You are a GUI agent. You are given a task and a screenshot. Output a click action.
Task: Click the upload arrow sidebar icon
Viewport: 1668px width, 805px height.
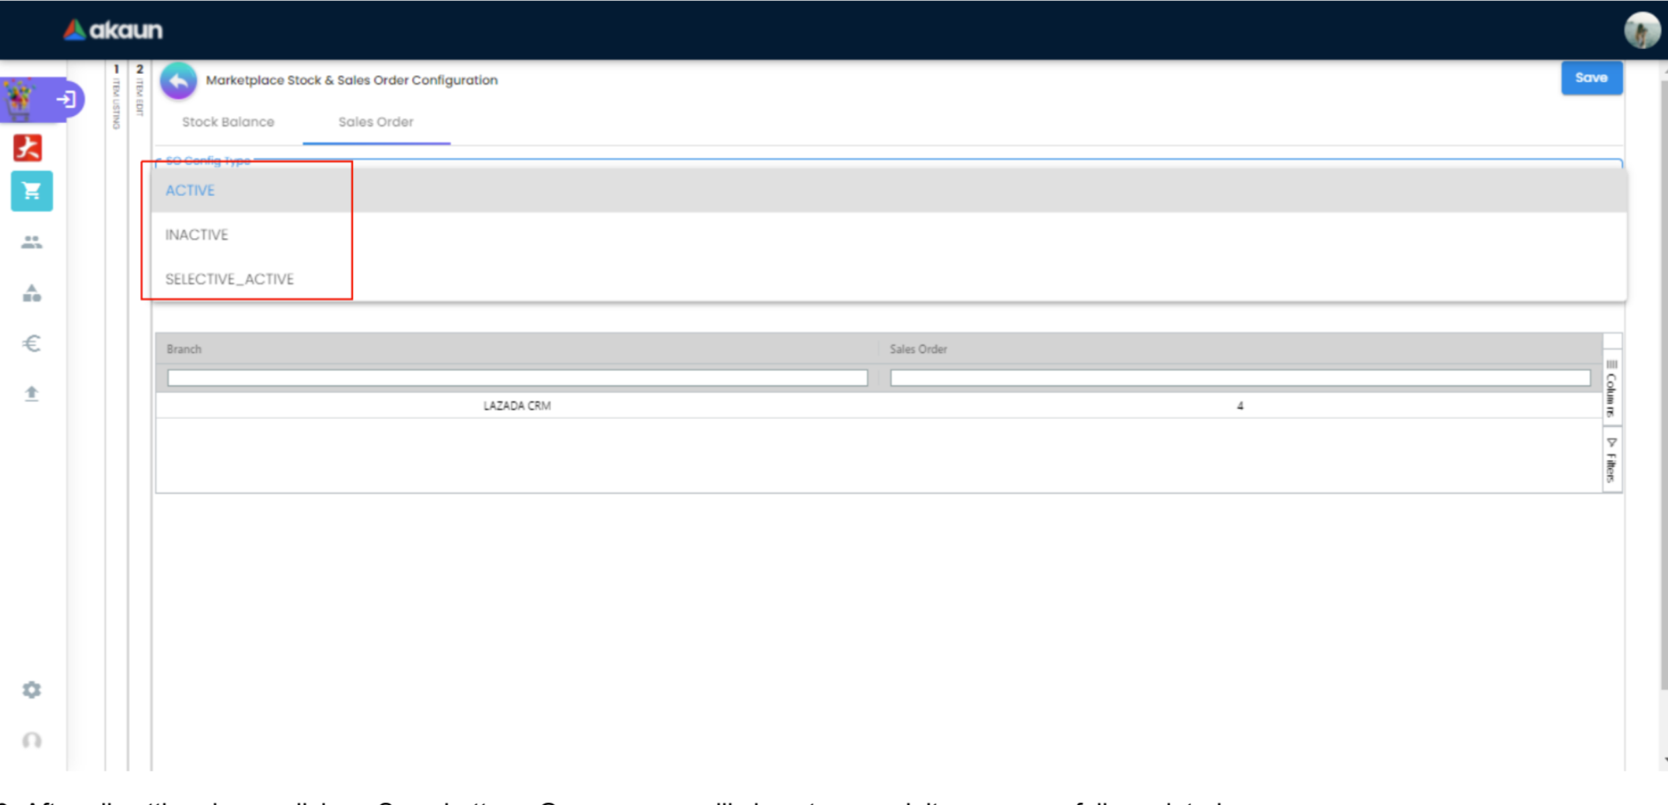(x=32, y=393)
